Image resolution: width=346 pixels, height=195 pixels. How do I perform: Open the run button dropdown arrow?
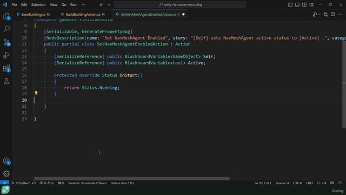pos(320,15)
